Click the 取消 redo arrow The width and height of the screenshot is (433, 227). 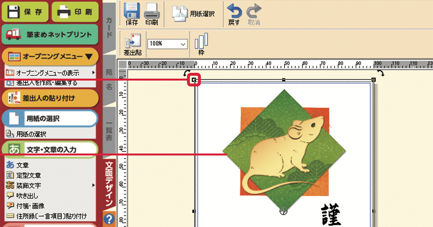(254, 14)
